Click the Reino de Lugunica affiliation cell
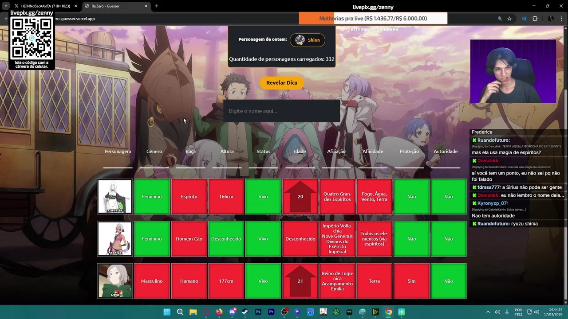 337,281
